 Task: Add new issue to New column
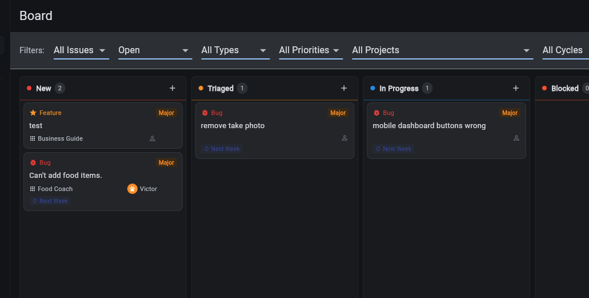coord(173,88)
